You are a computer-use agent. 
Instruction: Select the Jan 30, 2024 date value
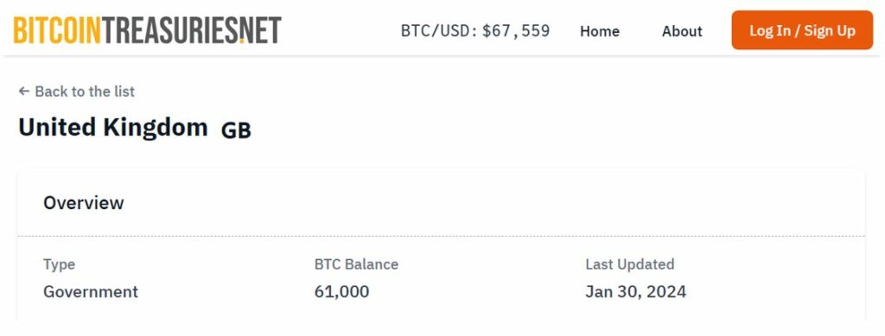coord(635,291)
